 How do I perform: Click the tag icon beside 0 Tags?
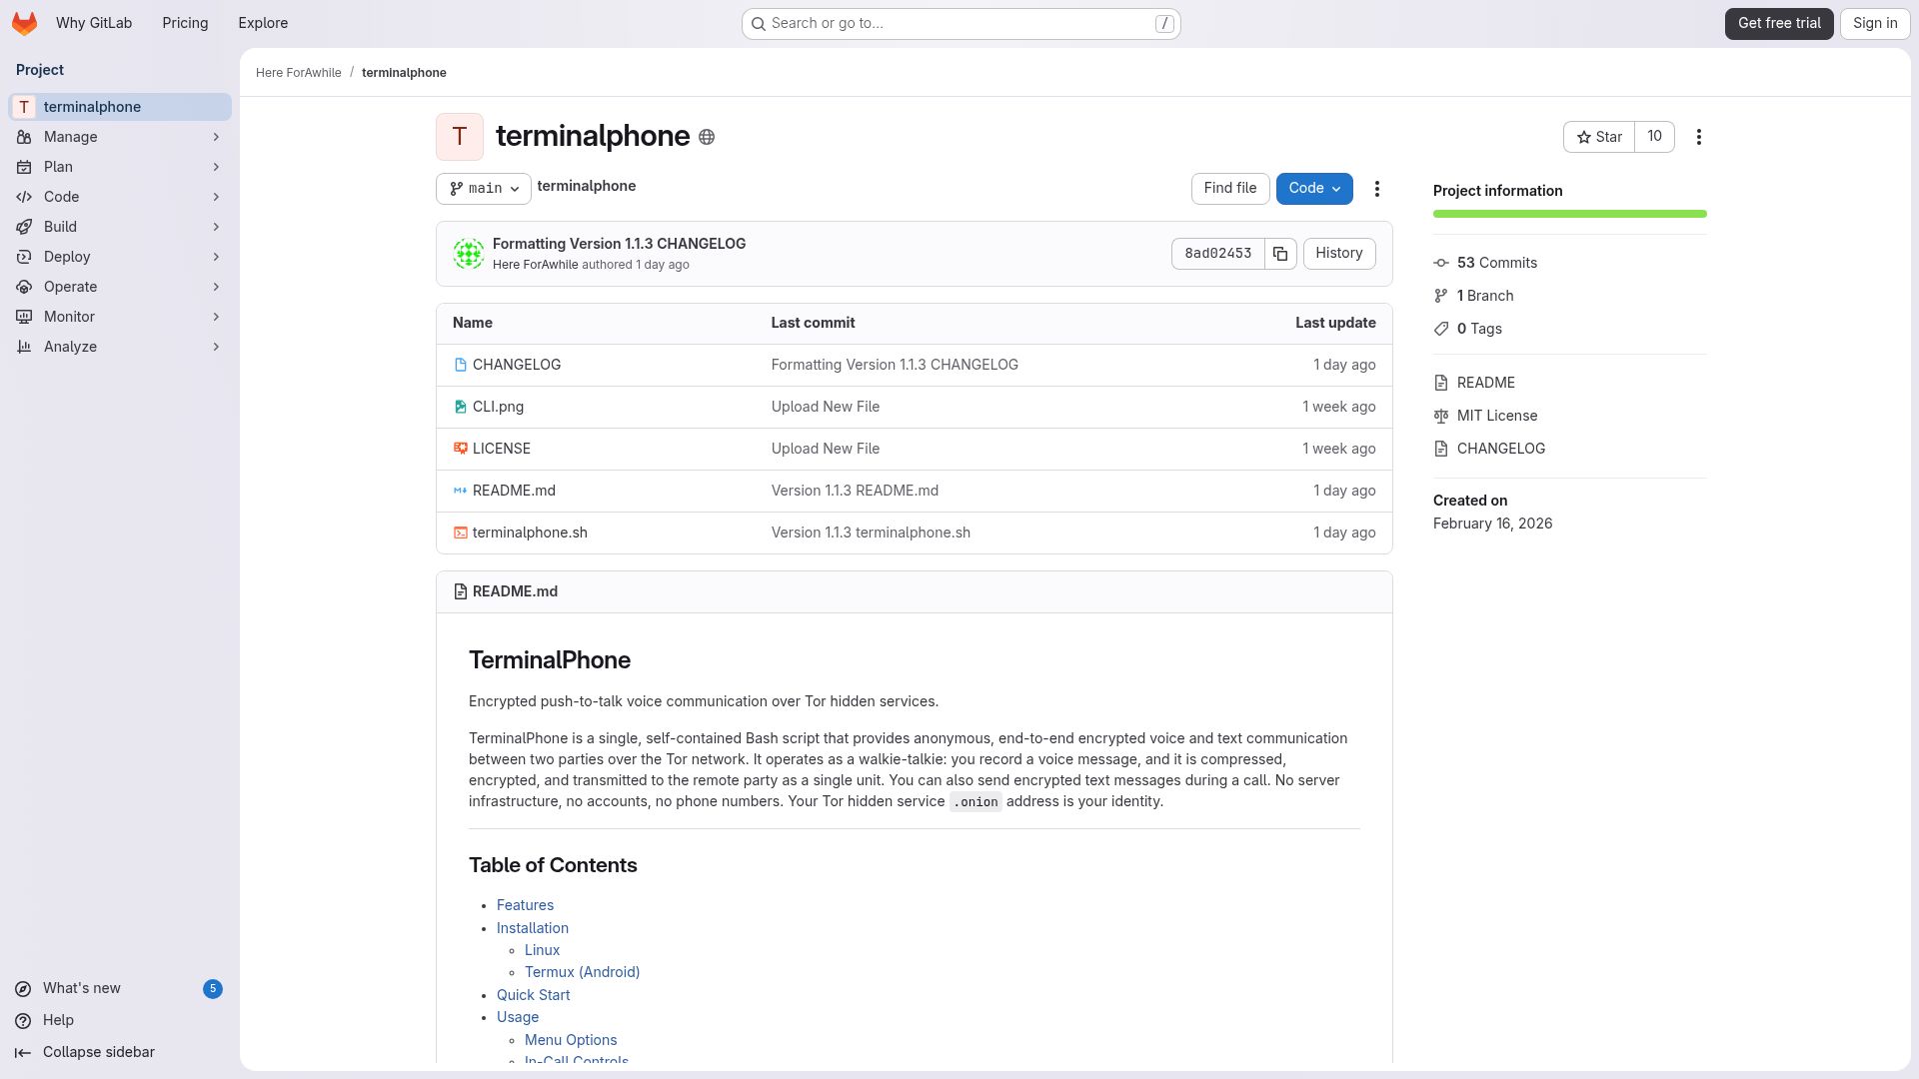(x=1441, y=329)
